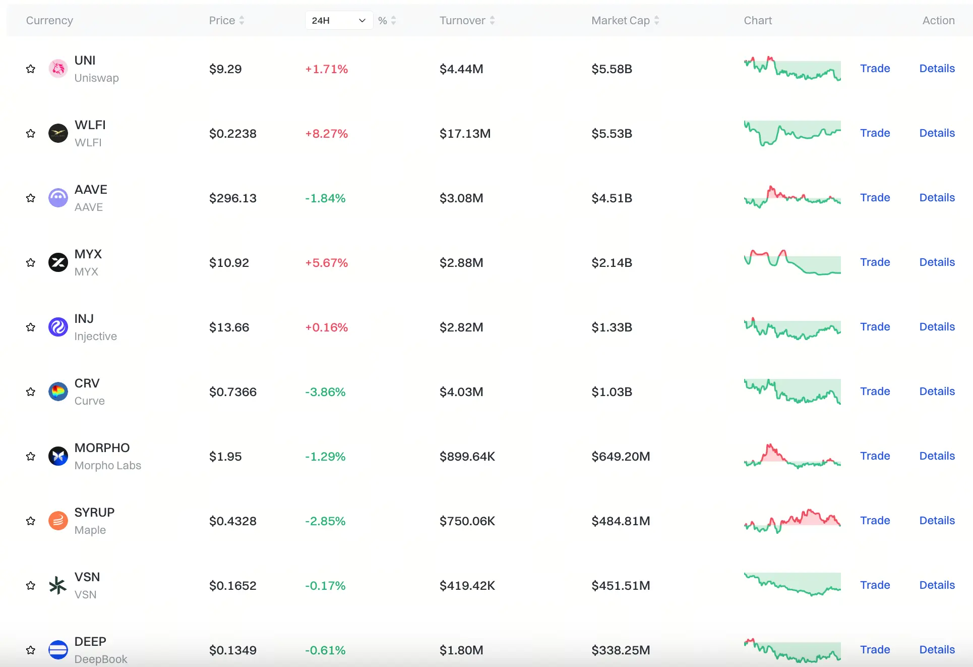Open SYRUP Details
Screen dimensions: 973x667
coord(937,521)
